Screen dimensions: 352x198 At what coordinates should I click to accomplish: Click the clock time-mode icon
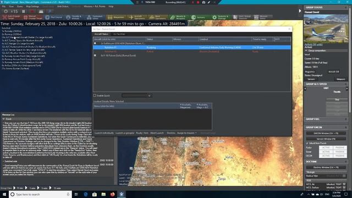click(6, 11)
